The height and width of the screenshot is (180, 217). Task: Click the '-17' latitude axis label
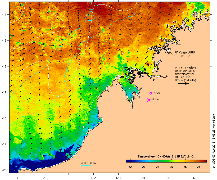point(4,92)
